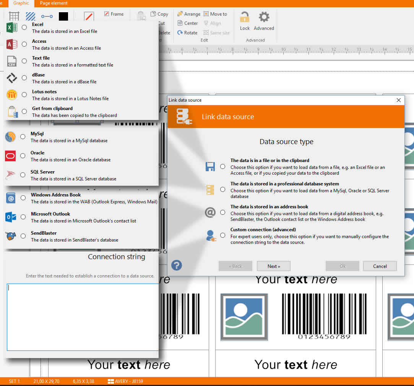Viewport: 414px width, 386px height.
Task: Select Microsoft Outlook radio option
Action: point(23,217)
